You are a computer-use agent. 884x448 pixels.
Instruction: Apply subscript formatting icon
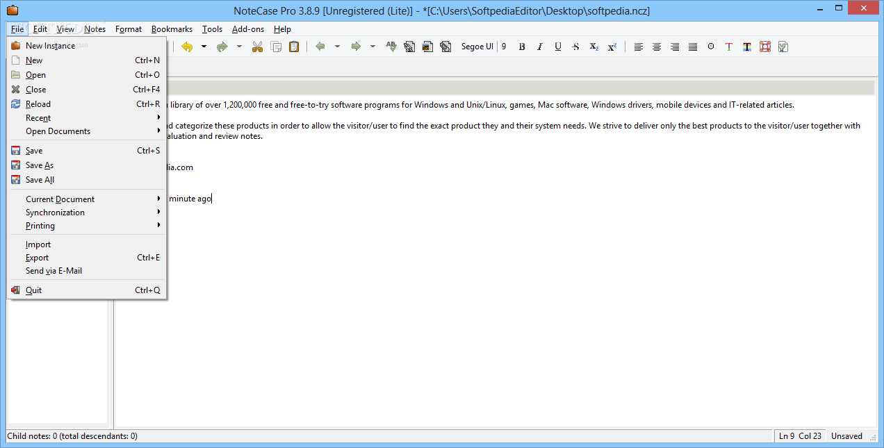click(x=594, y=47)
